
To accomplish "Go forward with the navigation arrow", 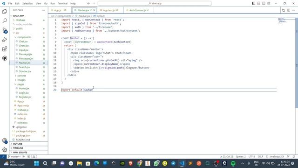I will (94, 3).
